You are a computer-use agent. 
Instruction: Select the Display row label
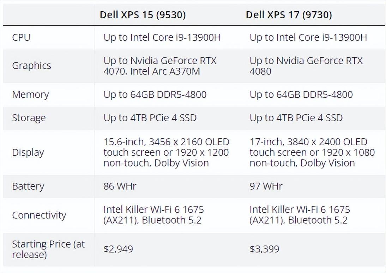[x=28, y=152]
